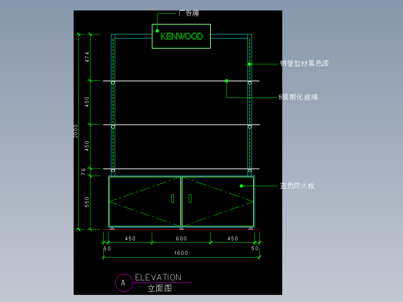The image size is (403, 302).
Task: Select the 450 dimension between middle and bottom shelves
Action: (87, 146)
